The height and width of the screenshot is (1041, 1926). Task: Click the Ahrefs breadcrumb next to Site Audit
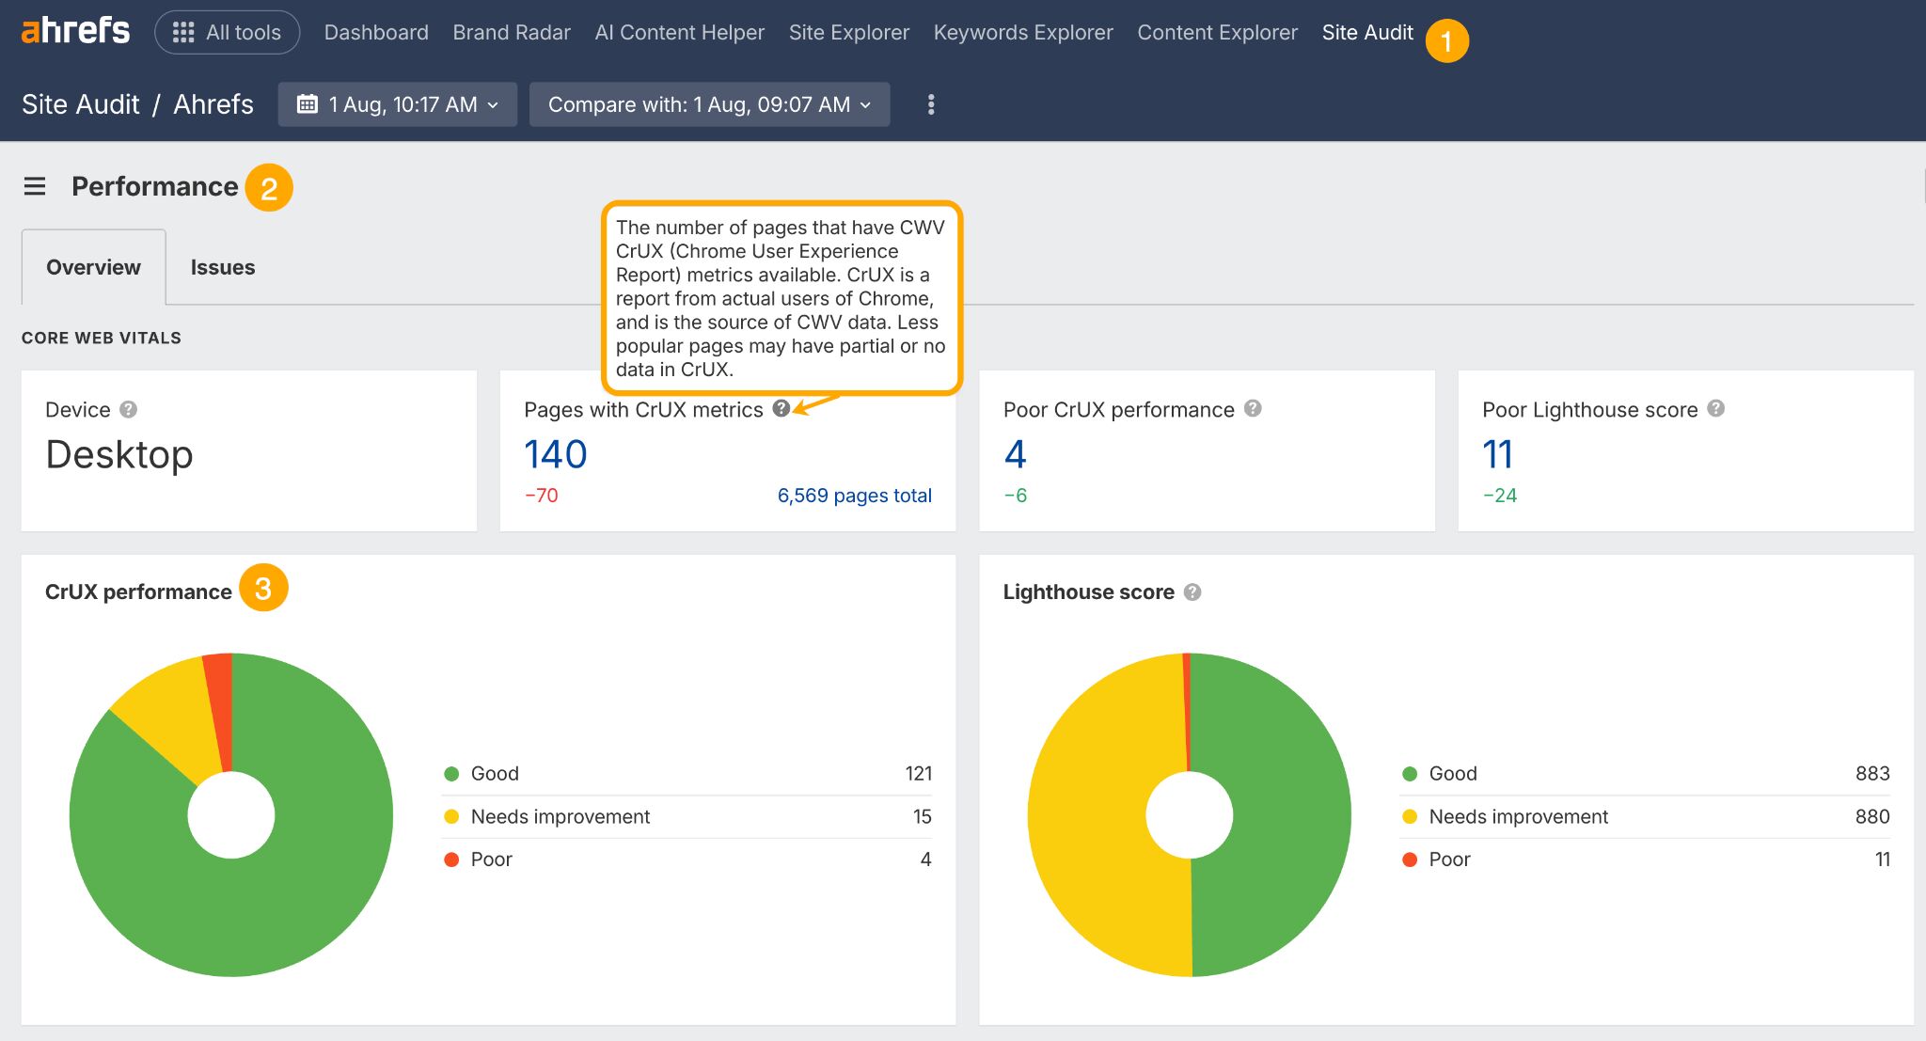pos(212,104)
